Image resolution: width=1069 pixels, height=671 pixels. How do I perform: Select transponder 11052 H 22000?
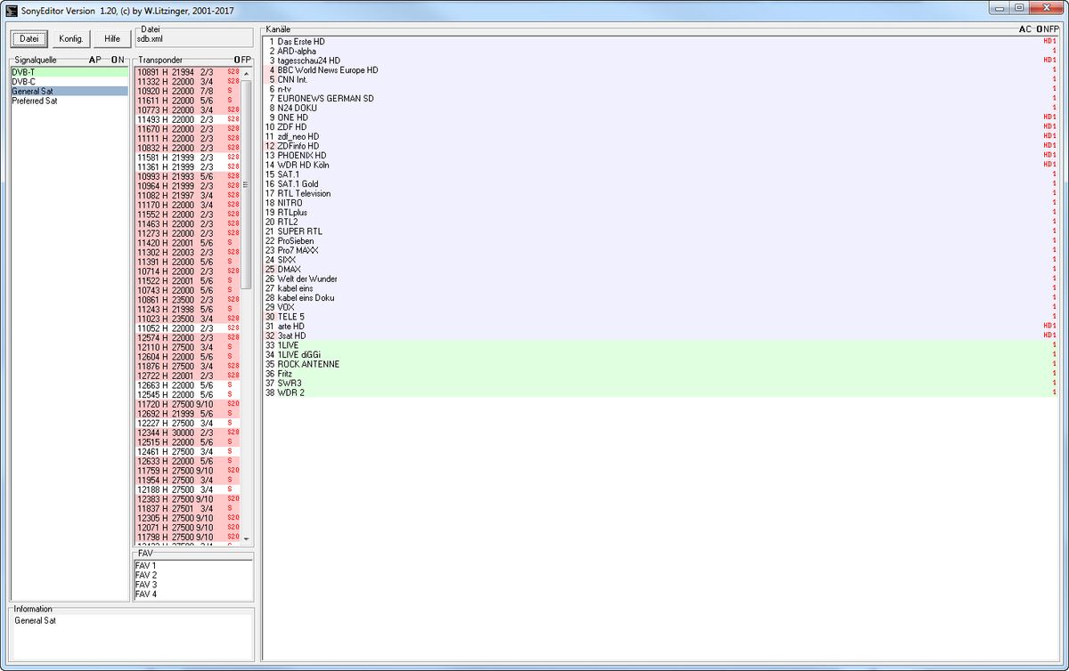click(x=188, y=328)
